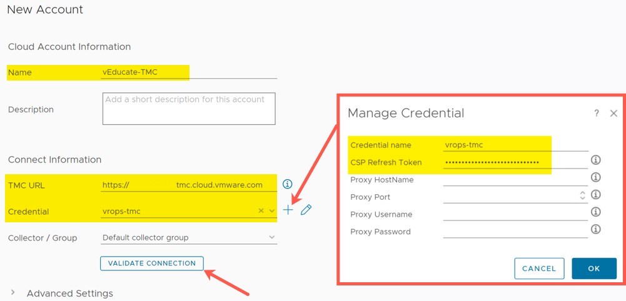Focus the Proxy Password field
Viewport: 626px width, 301px height.
point(515,231)
